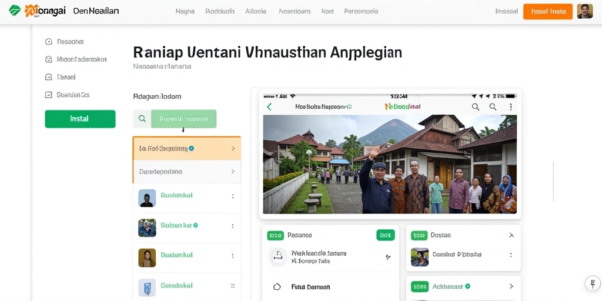This screenshot has width=602, height=301.
Task: Open the Hagna menu item
Action: pos(185,12)
